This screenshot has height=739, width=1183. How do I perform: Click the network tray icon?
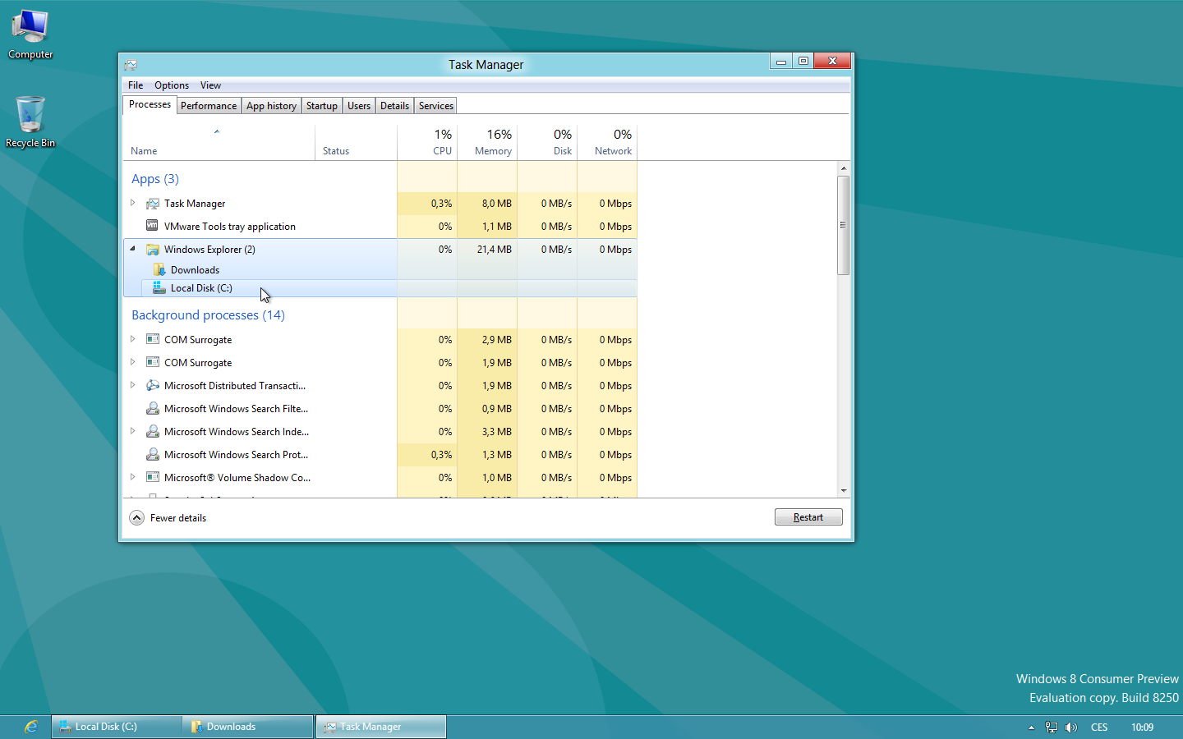1052,727
